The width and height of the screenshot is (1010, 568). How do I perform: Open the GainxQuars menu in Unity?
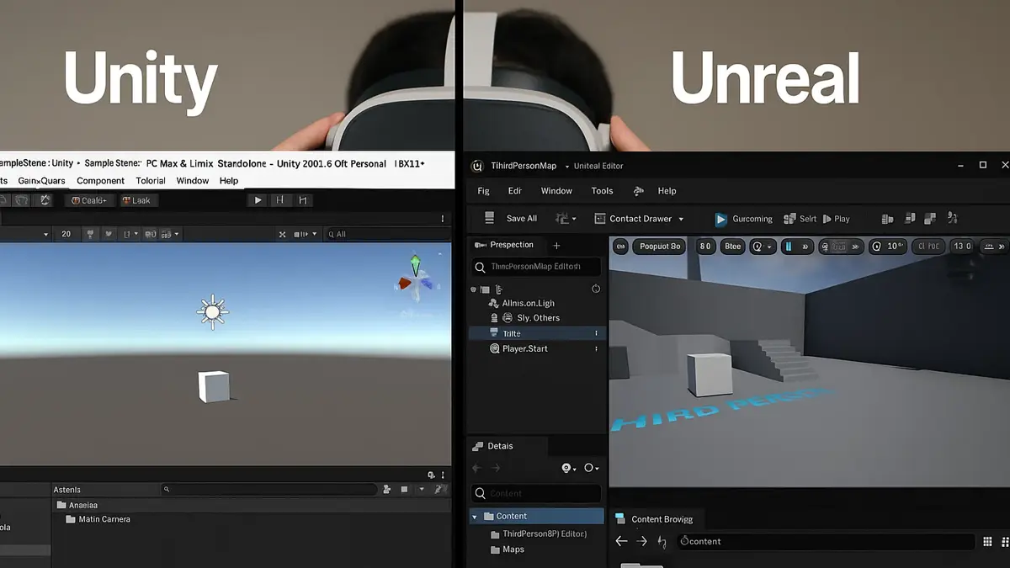coord(41,181)
